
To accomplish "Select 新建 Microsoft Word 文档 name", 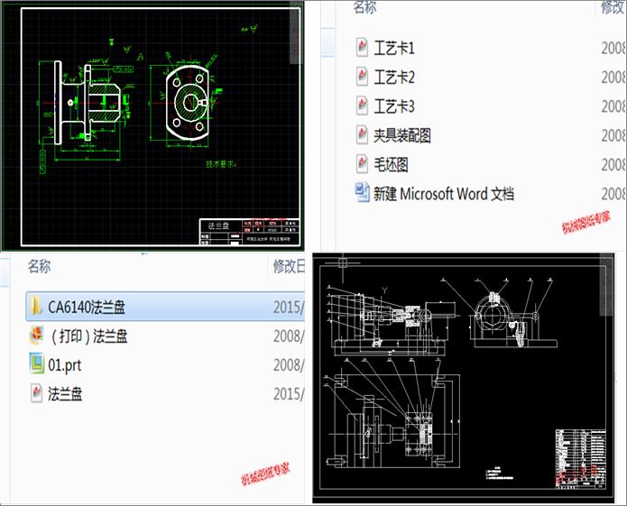I will [x=444, y=194].
